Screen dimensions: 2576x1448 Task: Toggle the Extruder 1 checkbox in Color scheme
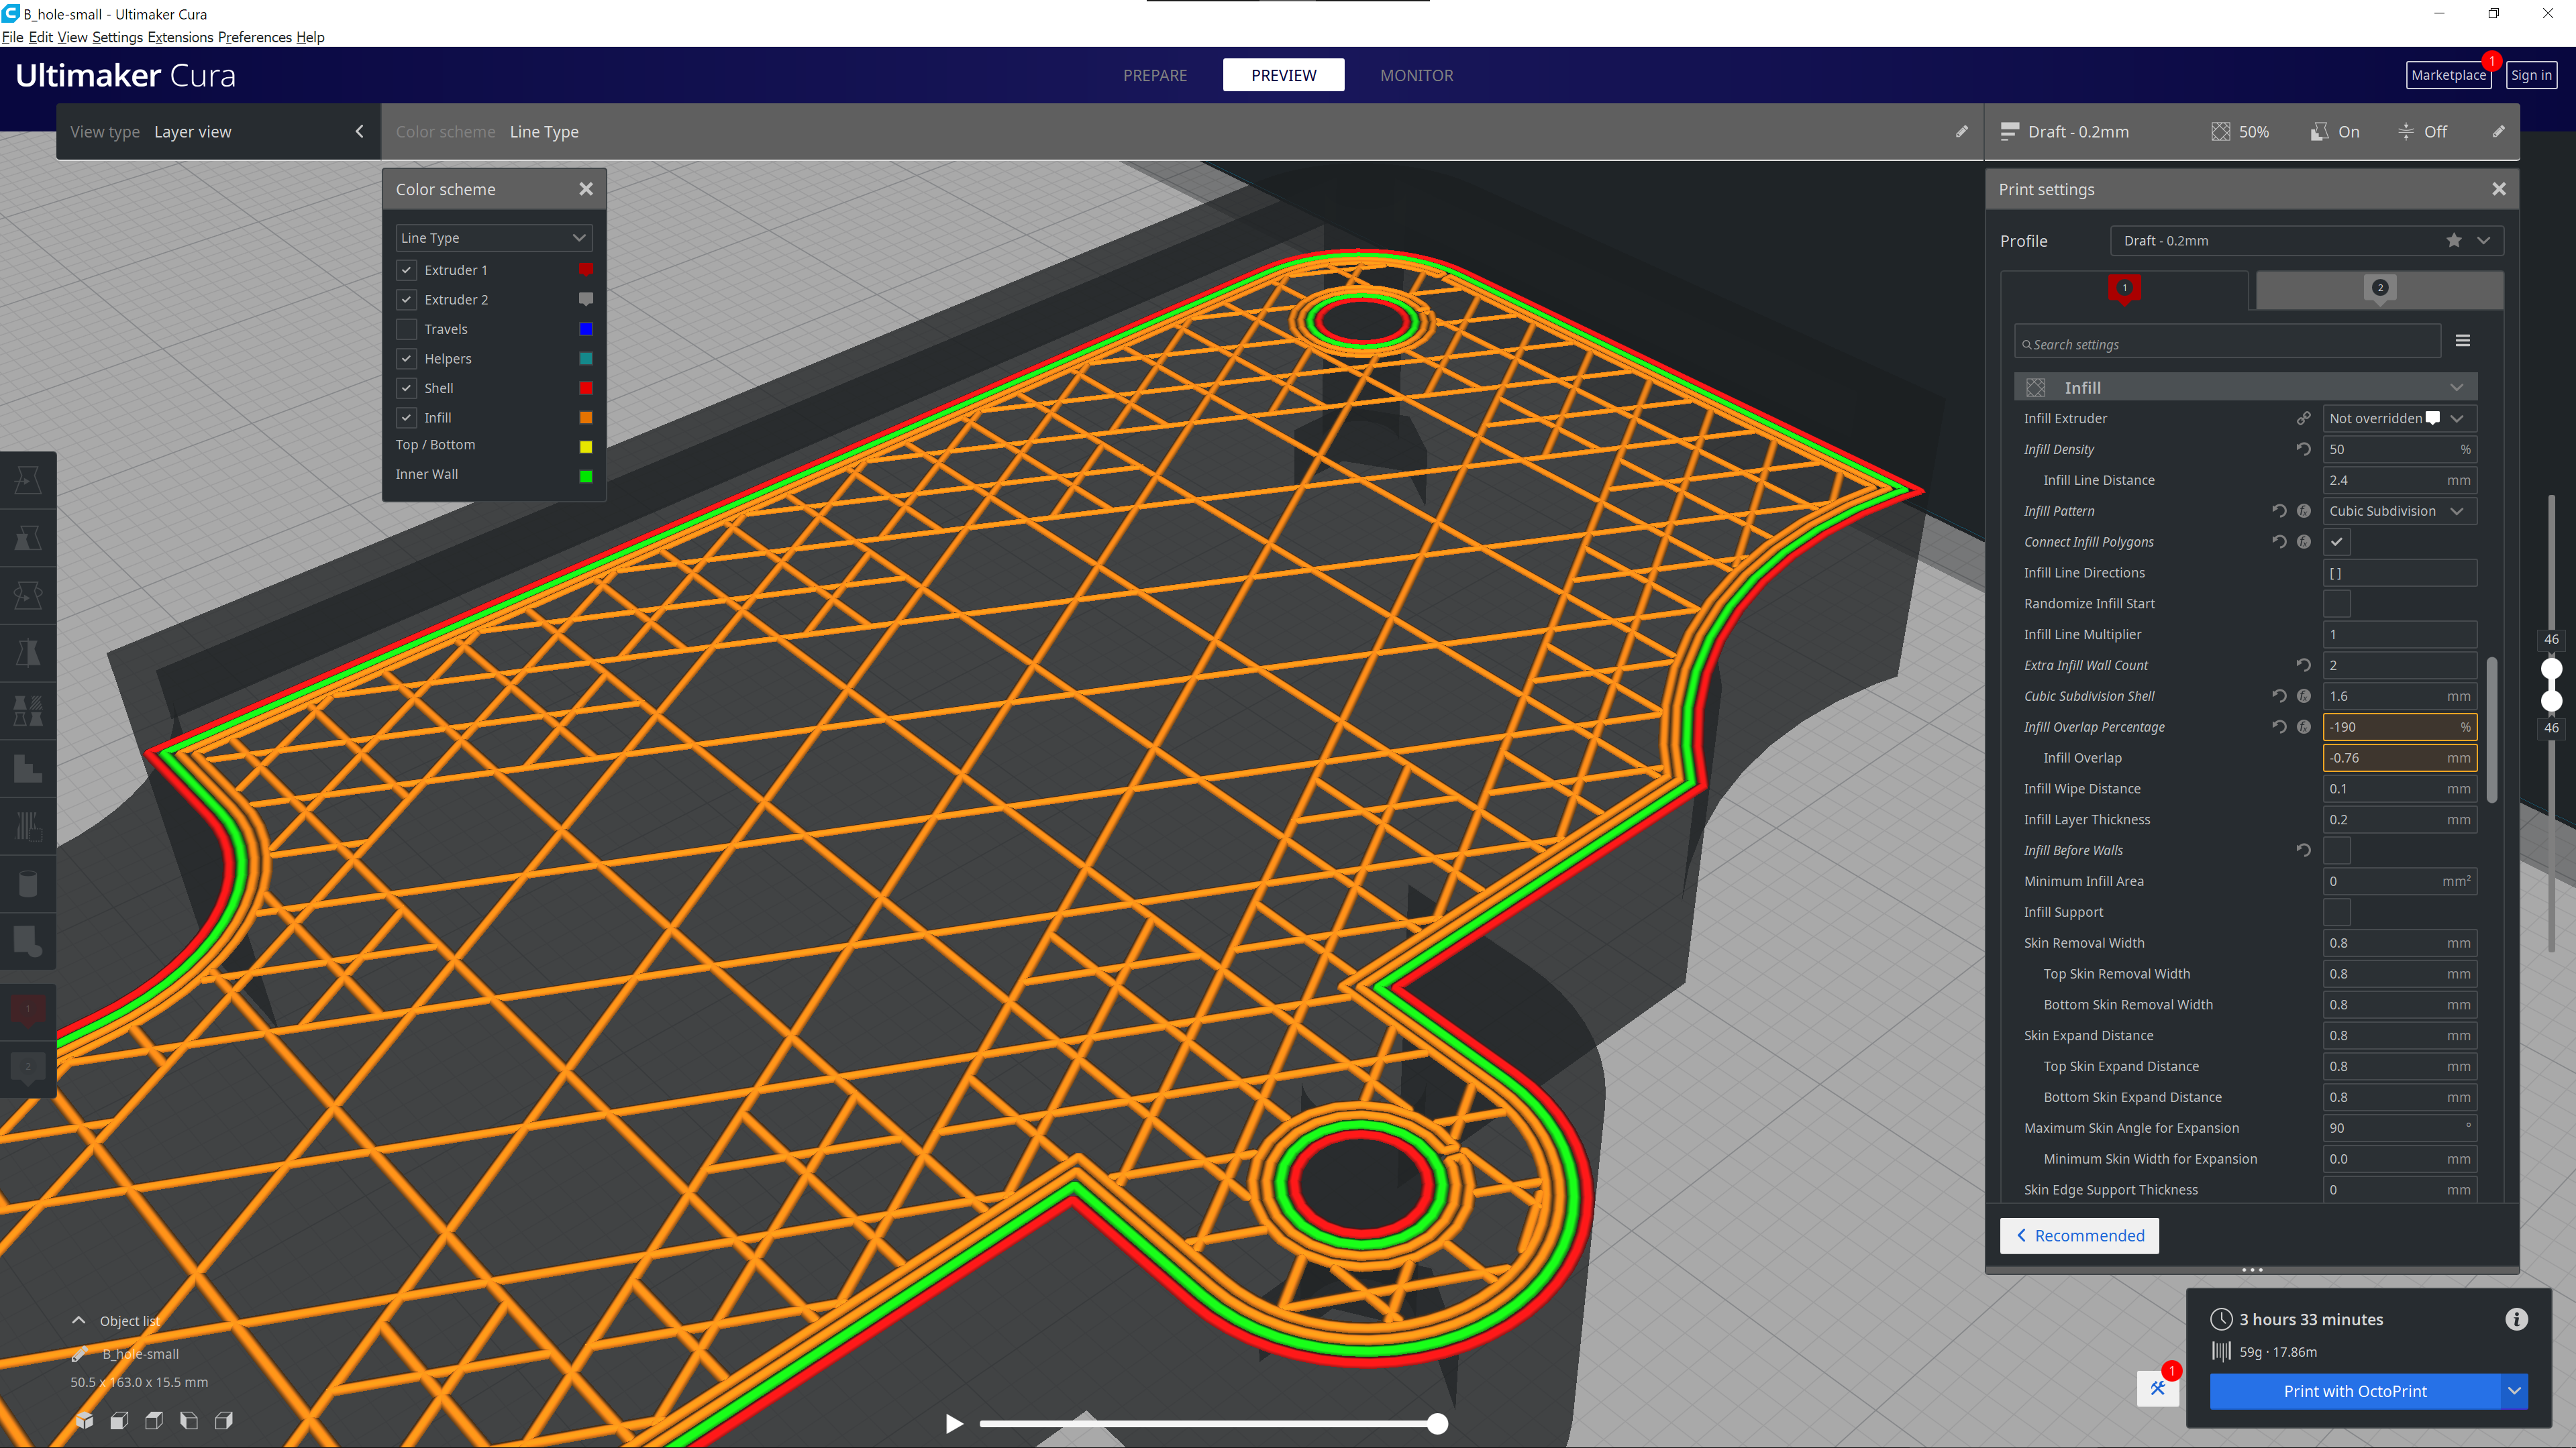[x=407, y=270]
